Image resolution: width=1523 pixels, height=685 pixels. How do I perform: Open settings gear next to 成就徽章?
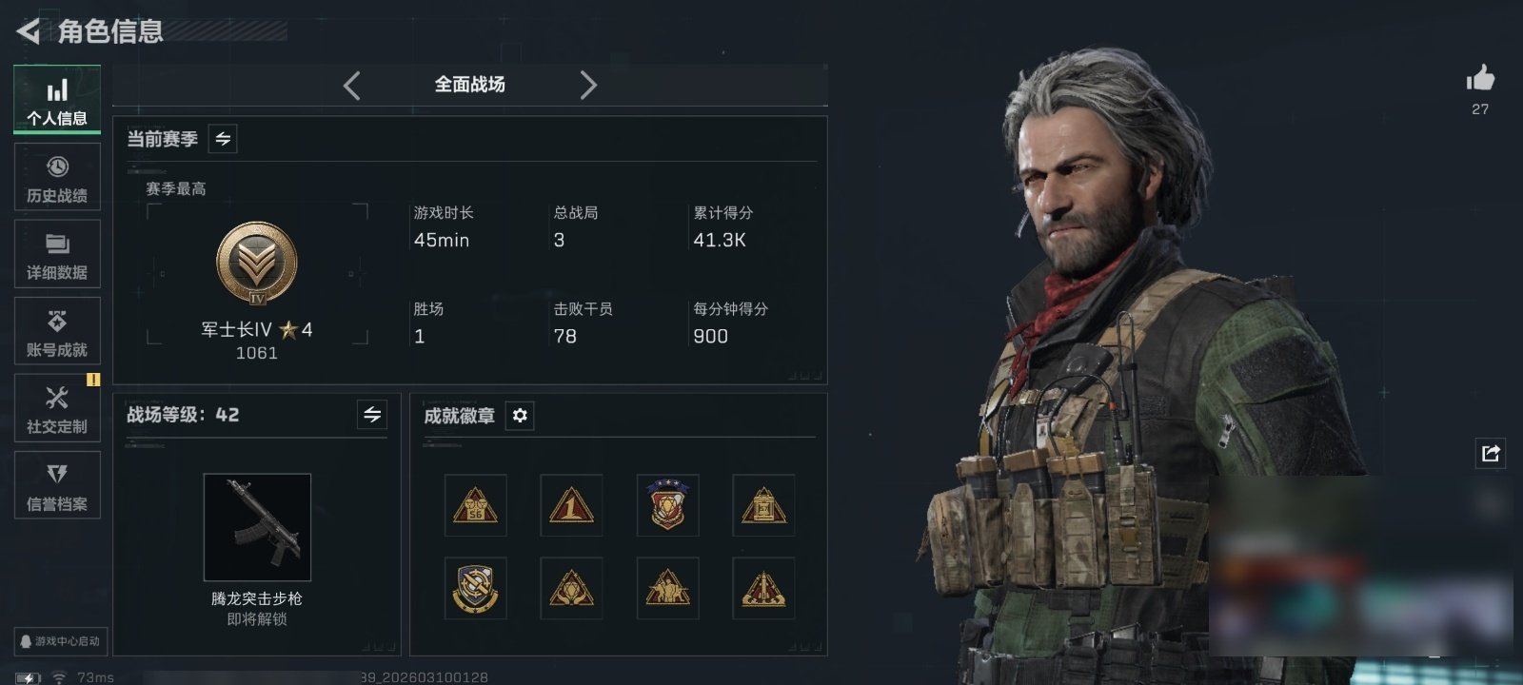click(520, 416)
